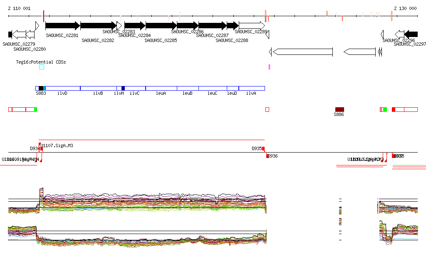Click the small white SAOUHSC_02283 gene arrow
The height and width of the screenshot is (254, 426).
(119, 26)
